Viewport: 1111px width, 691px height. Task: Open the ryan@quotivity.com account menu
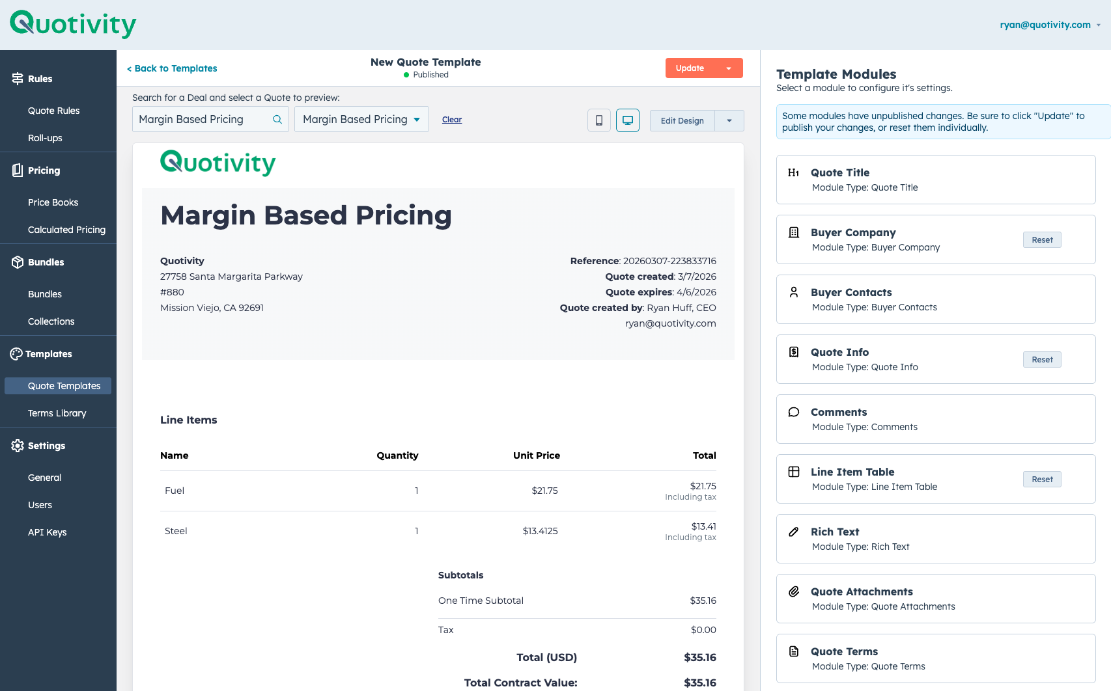[x=1050, y=25]
